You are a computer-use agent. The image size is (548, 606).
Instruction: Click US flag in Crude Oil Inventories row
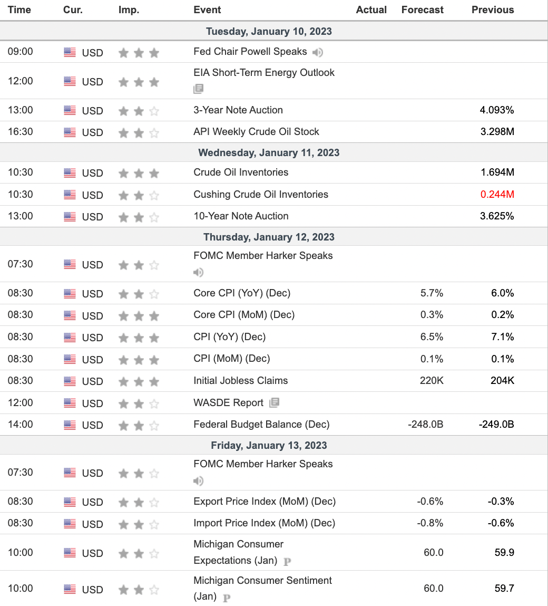[x=70, y=172]
